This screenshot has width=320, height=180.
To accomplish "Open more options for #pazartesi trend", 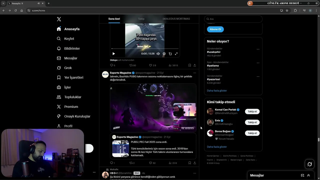I will [x=258, y=76].
